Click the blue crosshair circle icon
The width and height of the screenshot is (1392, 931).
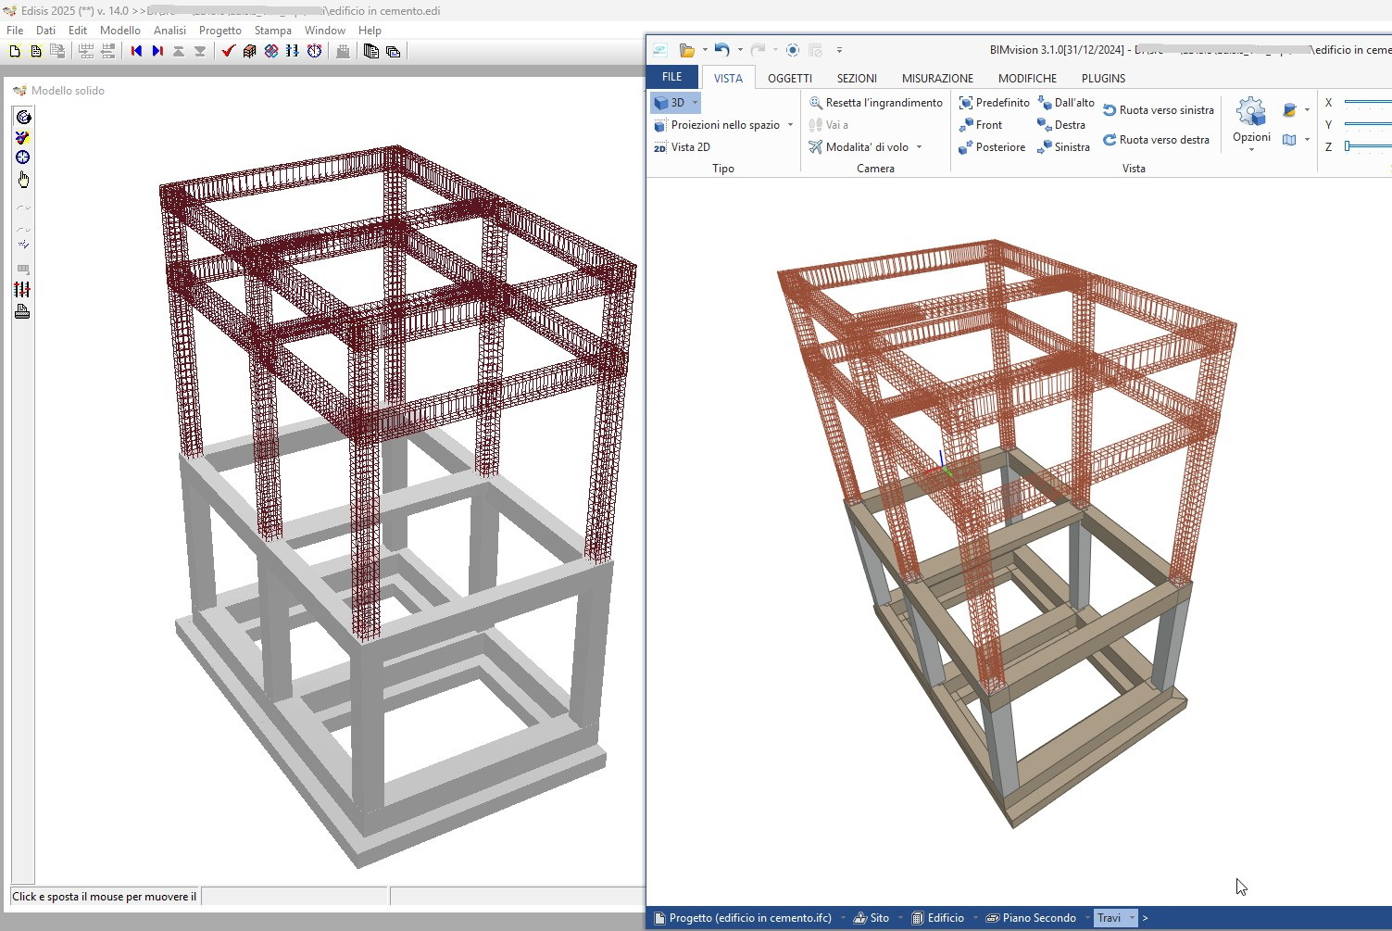coord(23,157)
